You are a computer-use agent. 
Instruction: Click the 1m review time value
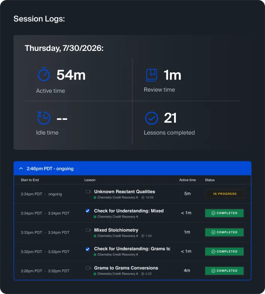pyautogui.click(x=172, y=75)
